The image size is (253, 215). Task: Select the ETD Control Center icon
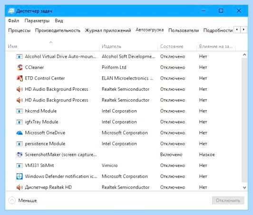(19, 78)
